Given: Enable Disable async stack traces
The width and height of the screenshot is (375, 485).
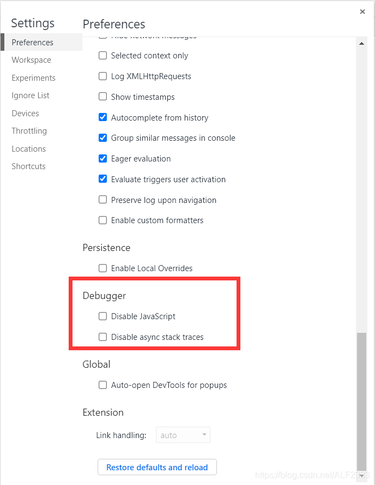Looking at the screenshot, I should click(102, 337).
